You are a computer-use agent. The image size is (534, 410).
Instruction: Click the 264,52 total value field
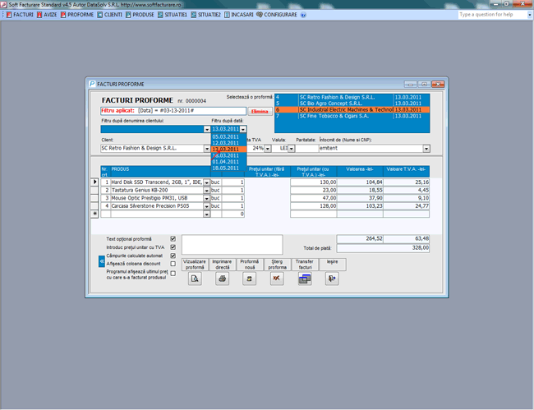[x=360, y=239]
